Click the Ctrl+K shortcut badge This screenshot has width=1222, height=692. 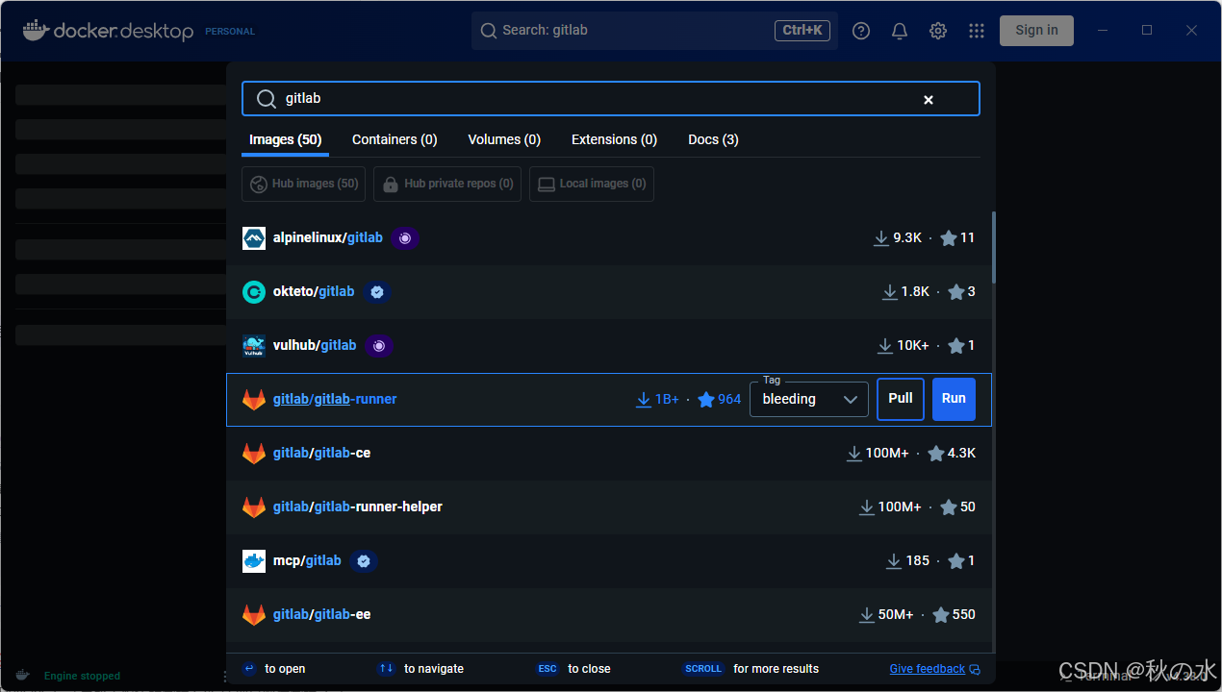coord(802,31)
